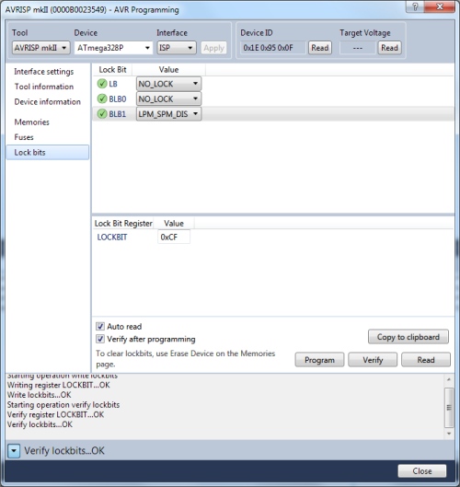
Task: Toggle Verify after programming checkbox
Action: tap(100, 339)
